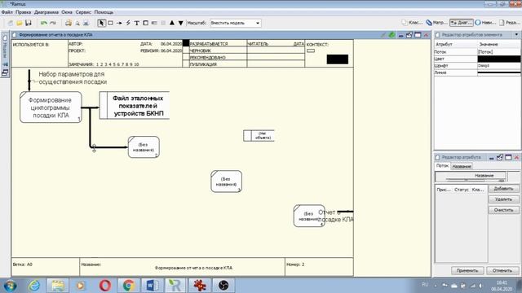Select the arrow drawing tool
This screenshot has width=522, height=293.
coord(119,23)
